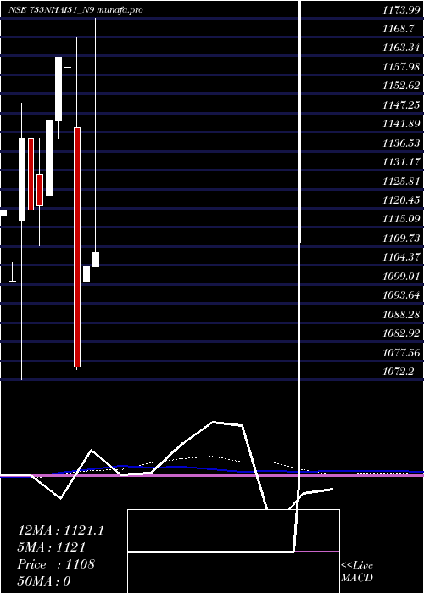
Task: Select the 1104.37 price axis label
Action: (x=401, y=257)
